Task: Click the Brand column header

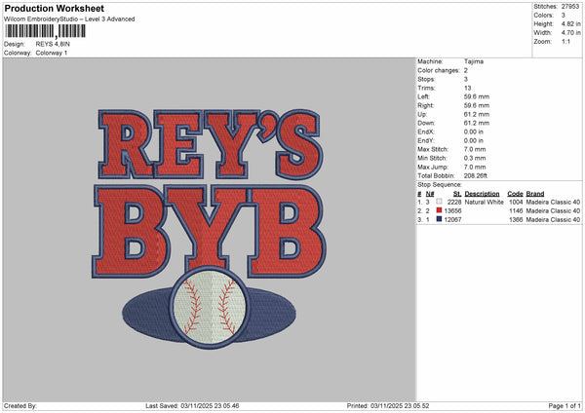Action: pyautogui.click(x=535, y=194)
